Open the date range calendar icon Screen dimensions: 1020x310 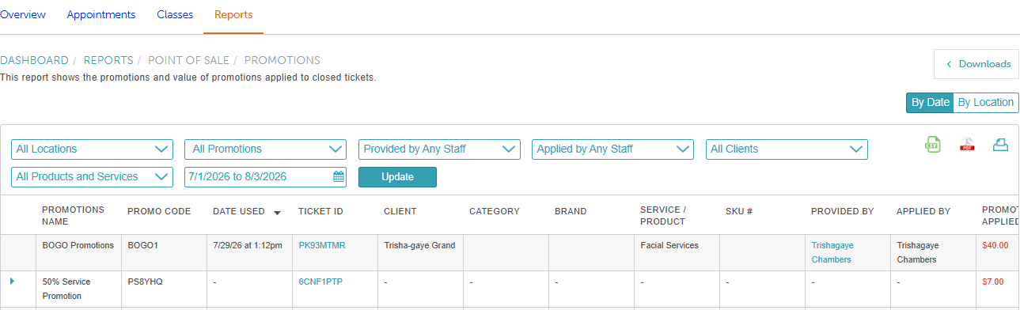click(x=339, y=177)
